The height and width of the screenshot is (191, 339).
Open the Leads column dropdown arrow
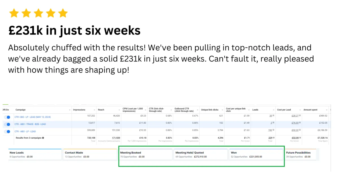[x=274, y=110]
